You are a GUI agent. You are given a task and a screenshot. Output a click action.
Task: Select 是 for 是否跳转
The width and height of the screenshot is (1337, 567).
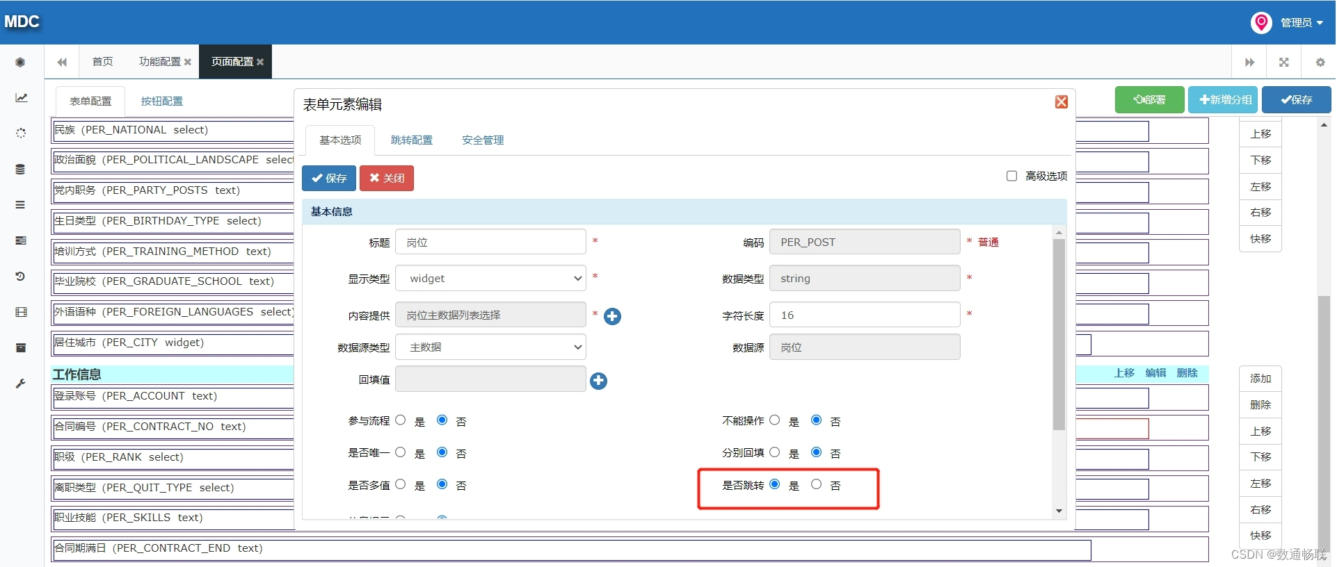click(x=775, y=484)
